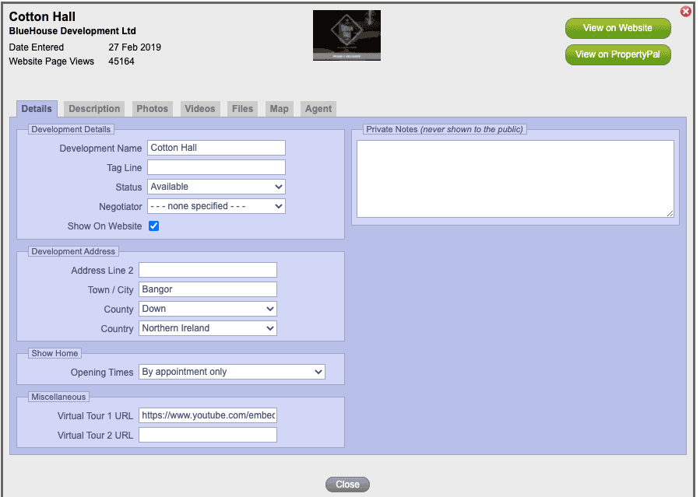The height and width of the screenshot is (497, 700).
Task: Switch to the Files tab
Action: coord(242,109)
